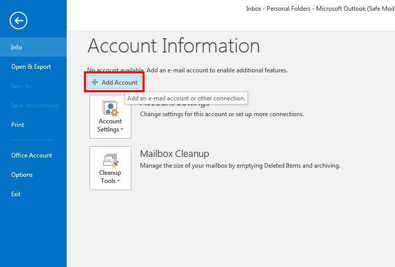The width and height of the screenshot is (395, 267).
Task: Open Office Account page
Action: pyautogui.click(x=33, y=155)
